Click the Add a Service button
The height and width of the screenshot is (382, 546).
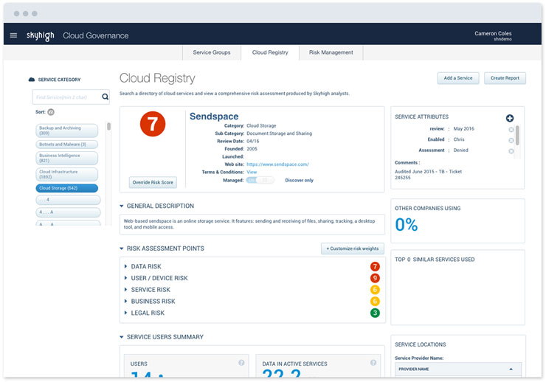click(x=458, y=78)
